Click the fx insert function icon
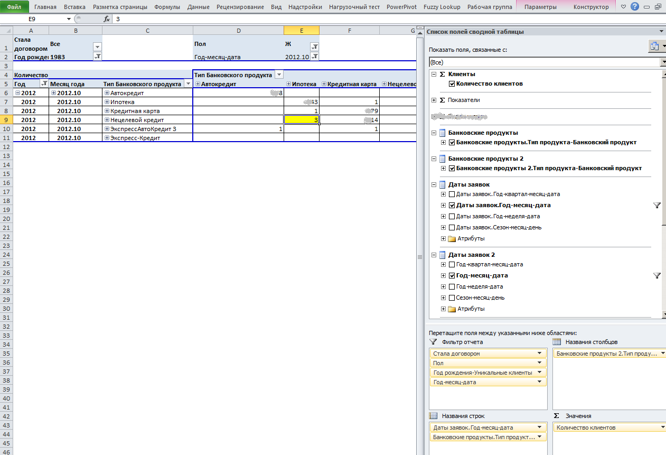 (x=107, y=18)
